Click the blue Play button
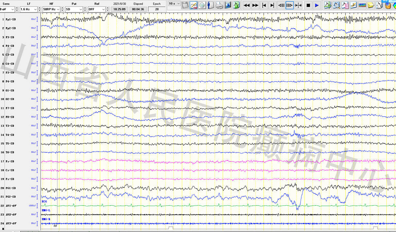 coord(316,5)
